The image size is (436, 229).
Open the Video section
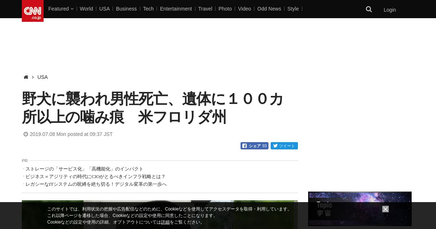(x=245, y=9)
